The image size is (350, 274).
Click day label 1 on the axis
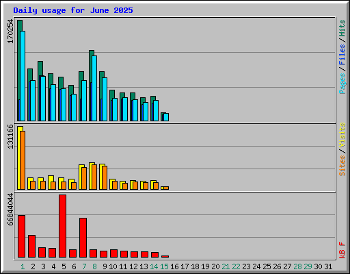tap(23, 266)
